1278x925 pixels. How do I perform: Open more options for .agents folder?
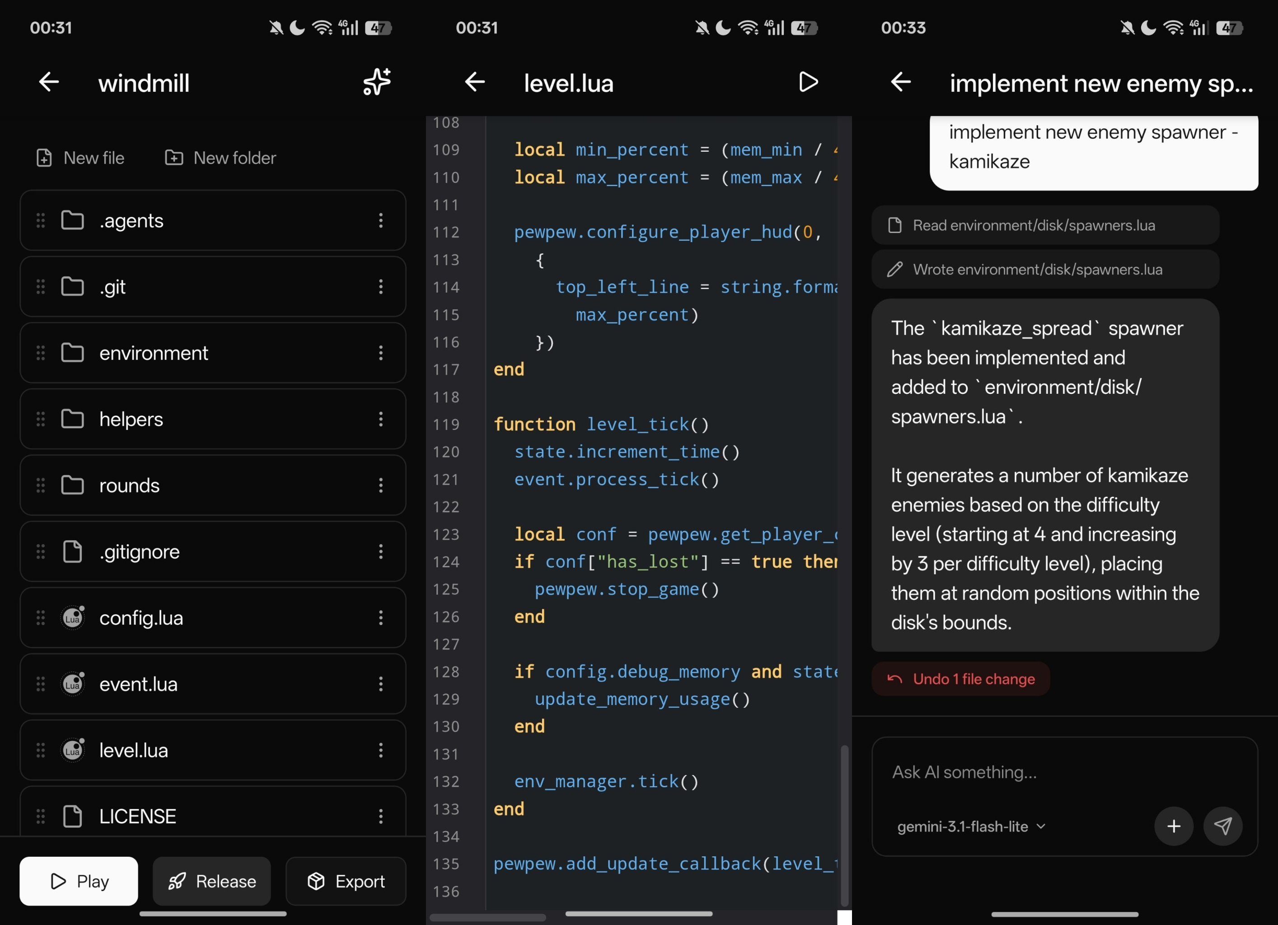click(x=381, y=220)
